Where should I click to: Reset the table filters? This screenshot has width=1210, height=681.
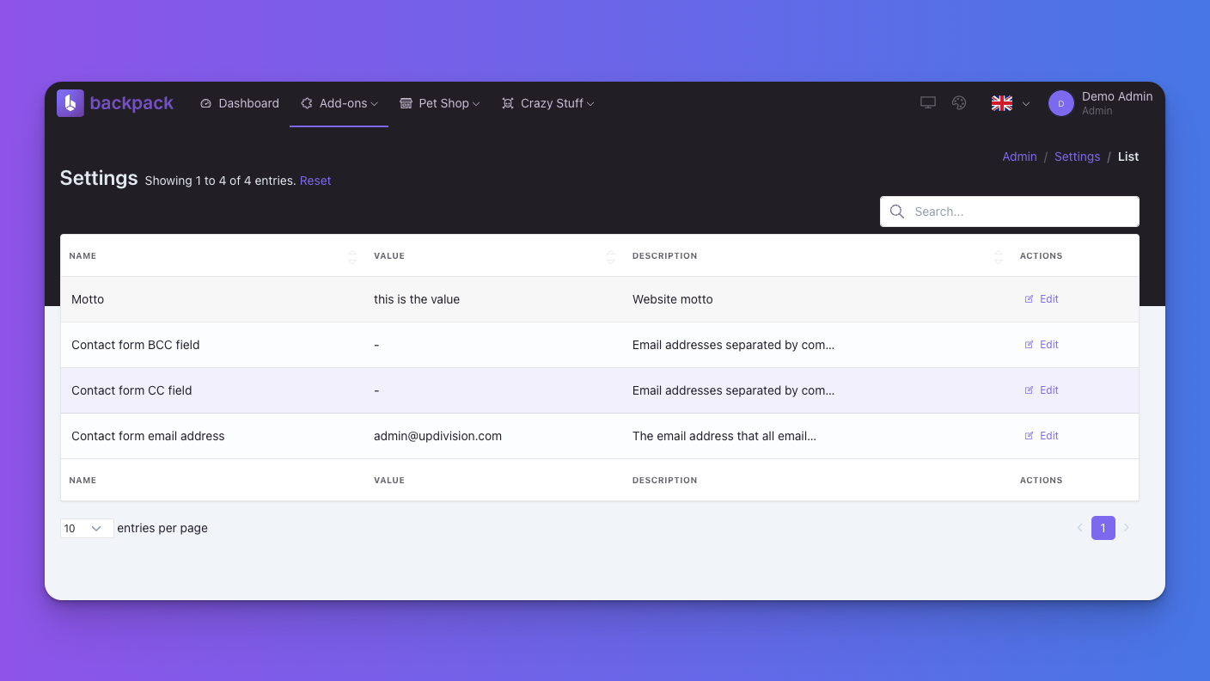(x=315, y=181)
